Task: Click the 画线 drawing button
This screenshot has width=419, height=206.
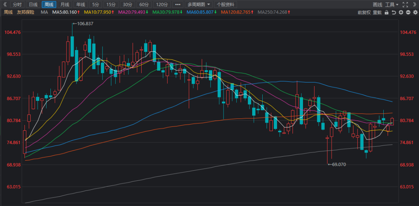Action: tap(377, 5)
